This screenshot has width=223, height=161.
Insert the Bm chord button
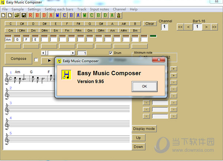(x=135, y=30)
